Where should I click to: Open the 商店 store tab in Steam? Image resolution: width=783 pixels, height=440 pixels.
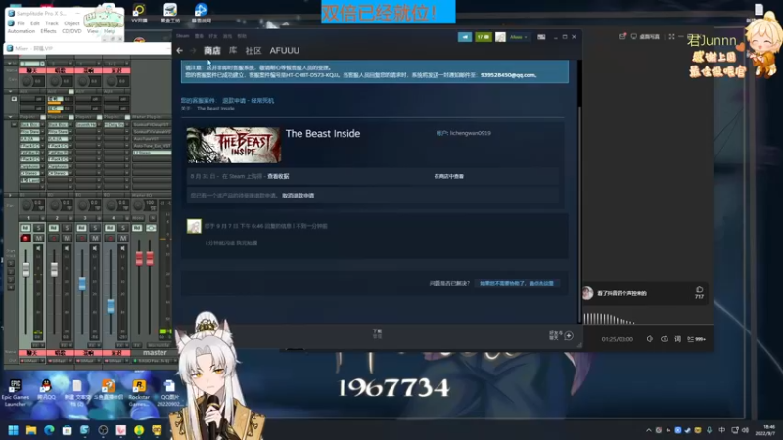211,51
